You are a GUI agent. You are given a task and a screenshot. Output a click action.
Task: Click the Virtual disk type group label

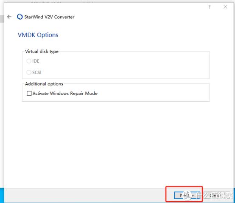(x=42, y=51)
